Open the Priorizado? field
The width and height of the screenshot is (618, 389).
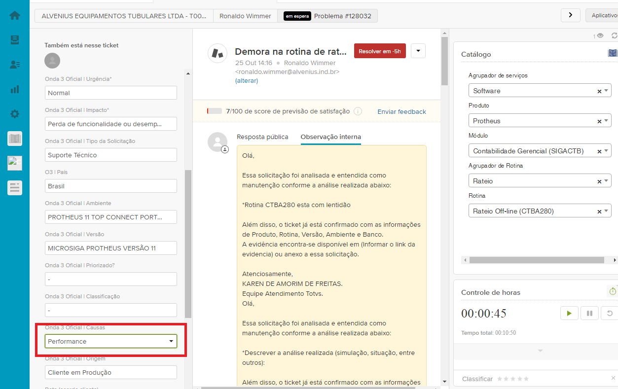tap(111, 279)
